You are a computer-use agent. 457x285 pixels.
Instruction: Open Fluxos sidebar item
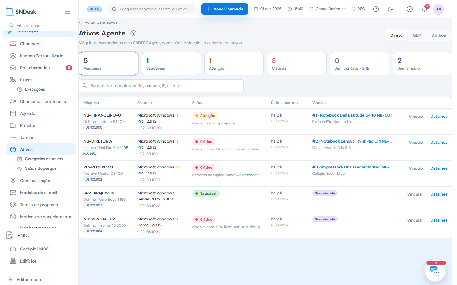41,80
